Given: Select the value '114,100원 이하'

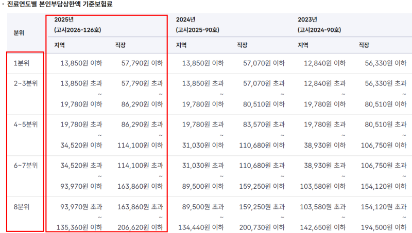Looking at the screenshot, I should coord(140,146).
